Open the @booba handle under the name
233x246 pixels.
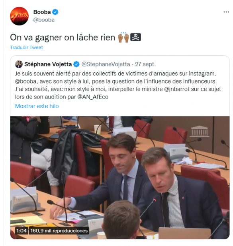click(x=44, y=20)
